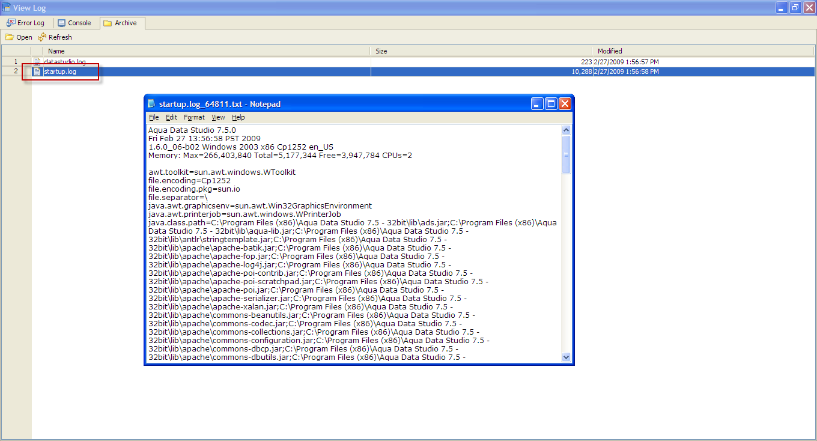Click the 'file.encoding.pkg=sun.io' line
This screenshot has height=441, width=817.
coord(194,189)
